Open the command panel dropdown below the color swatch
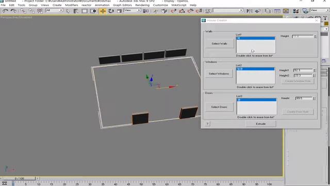The width and height of the screenshot is (330, 186). coord(326,29)
